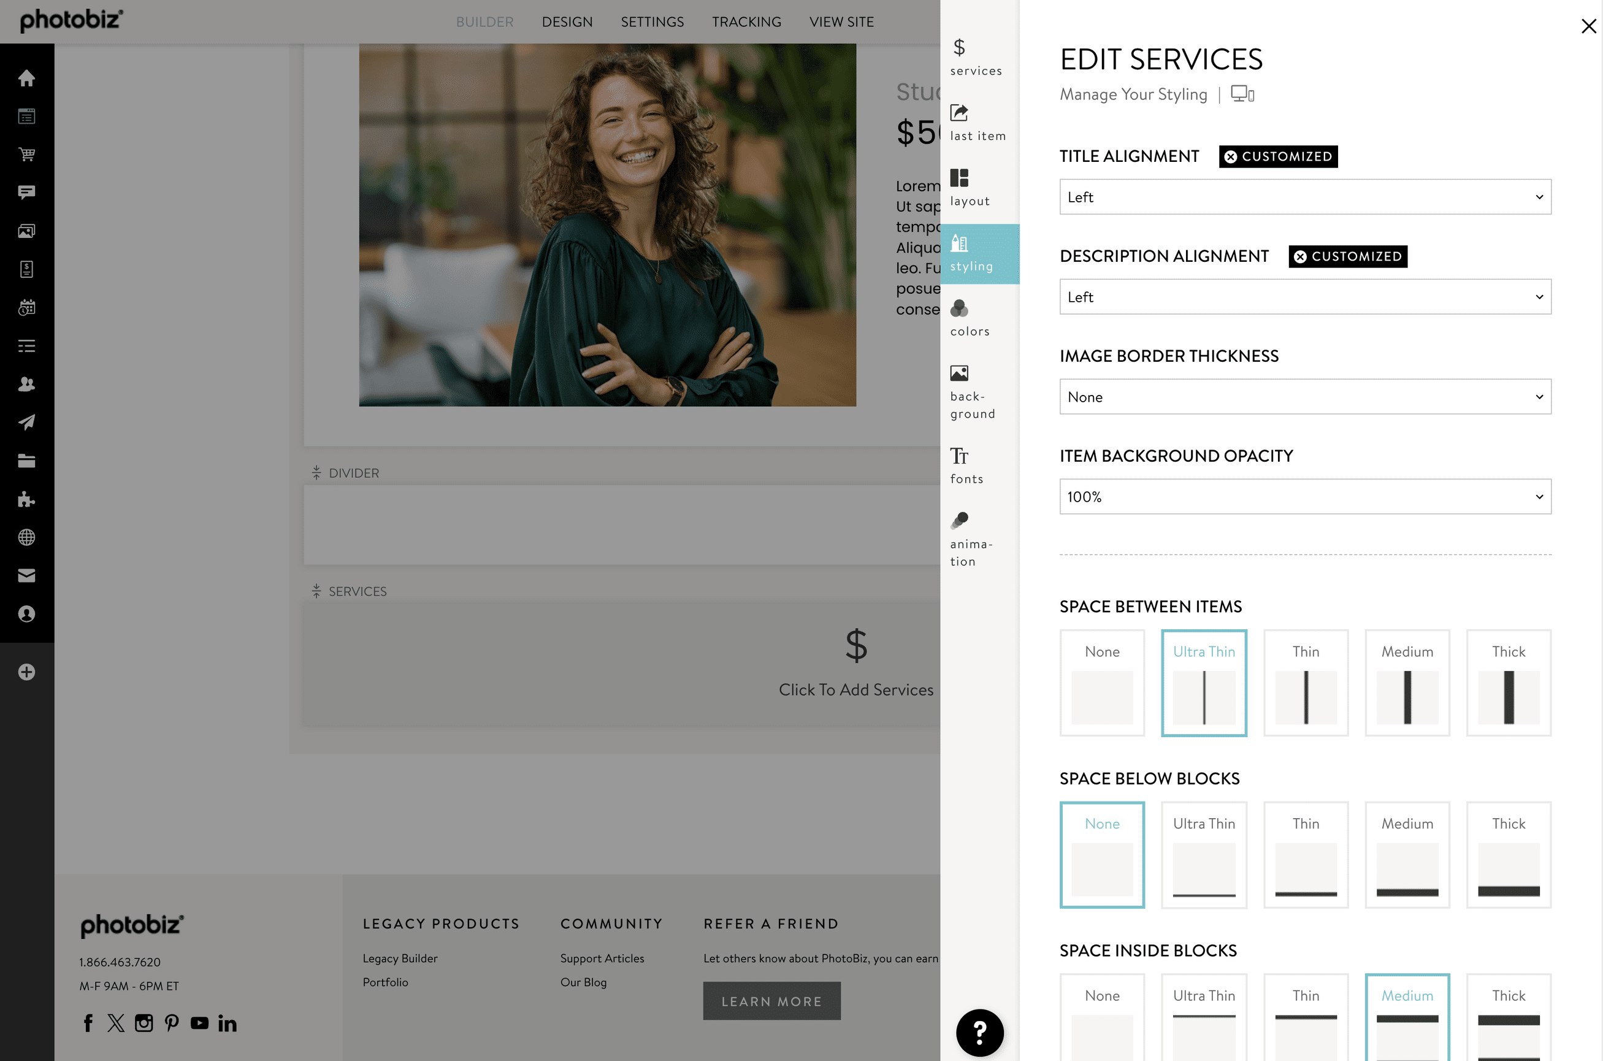Select Medium for Space Below Blocks
The width and height of the screenshot is (1603, 1061).
(1407, 854)
